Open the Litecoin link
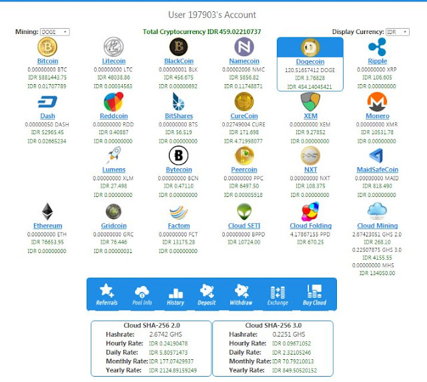Image resolution: width=427 pixels, height=382 pixels. (113, 61)
